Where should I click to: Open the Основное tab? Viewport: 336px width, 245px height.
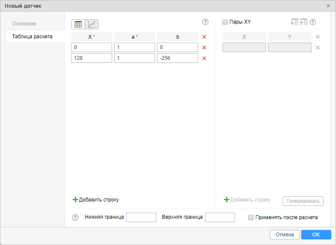(x=24, y=24)
